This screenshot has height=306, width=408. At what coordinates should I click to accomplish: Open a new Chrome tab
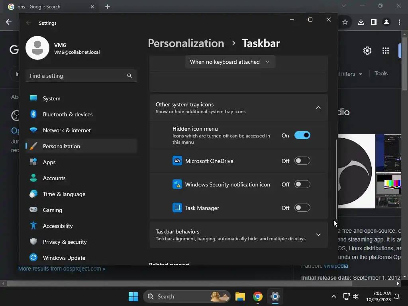point(108,7)
